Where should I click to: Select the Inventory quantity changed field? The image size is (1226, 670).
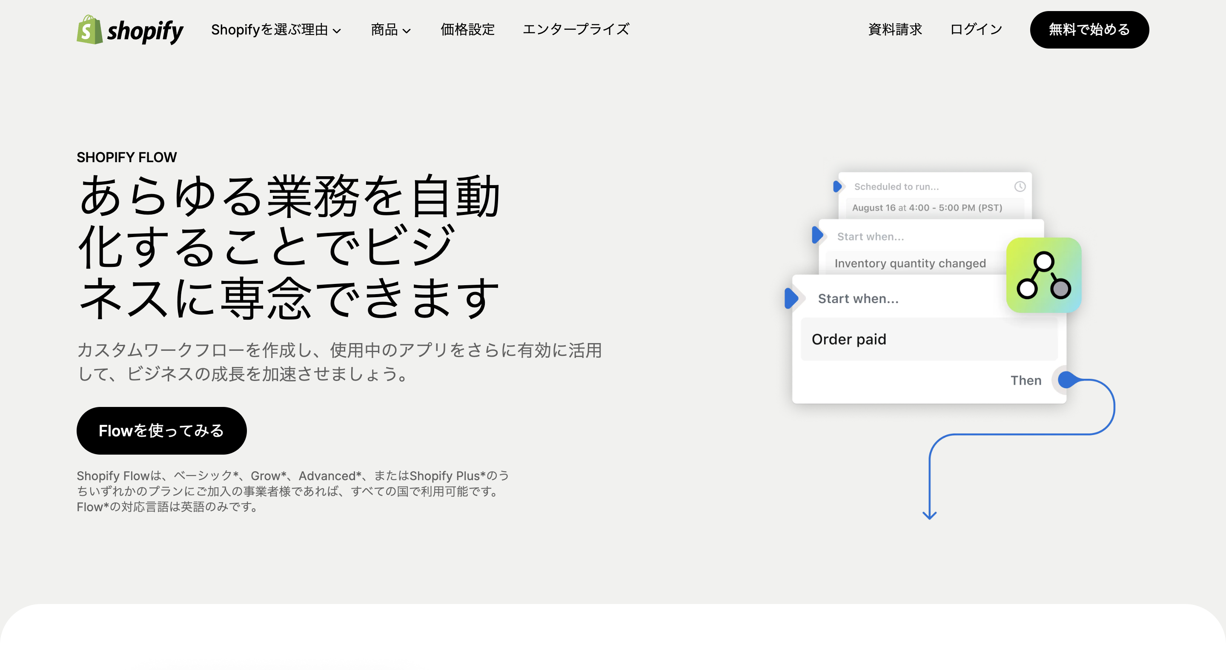[910, 263]
